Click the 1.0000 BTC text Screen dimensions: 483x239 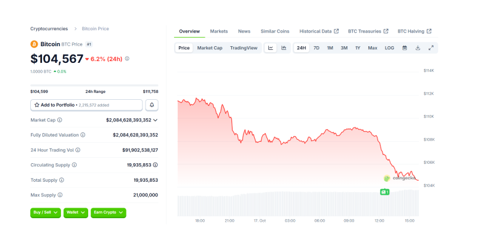click(41, 71)
